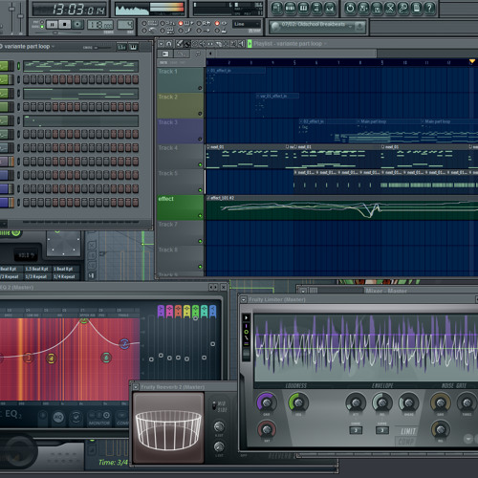Open the audio editor scissors icon
Image resolution: width=478 pixels, height=478 pixels.
(x=390, y=8)
